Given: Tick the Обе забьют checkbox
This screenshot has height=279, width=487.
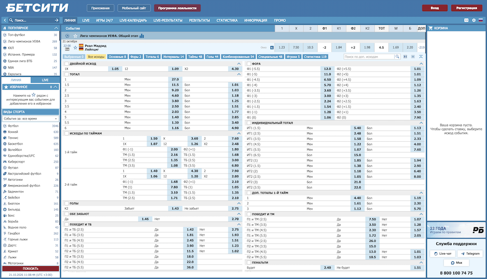Looking at the screenshot, I should [66, 214].
